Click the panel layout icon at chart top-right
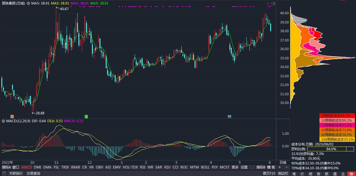The width and height of the screenshot is (356, 176). (273, 3)
